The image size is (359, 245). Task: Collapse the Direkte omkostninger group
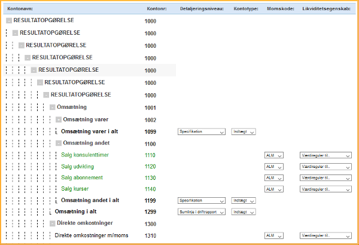click(53, 223)
